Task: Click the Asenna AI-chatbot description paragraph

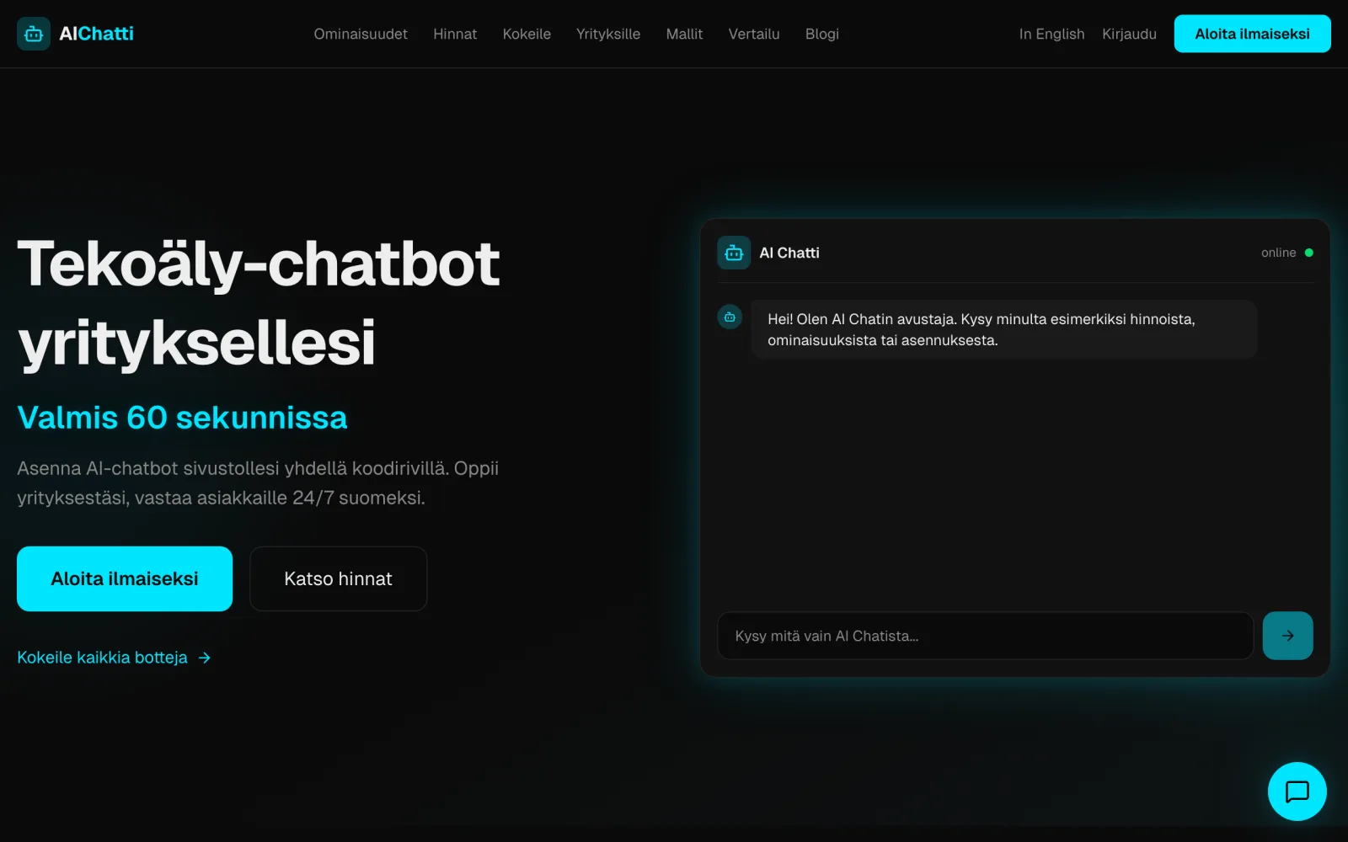Action: (258, 482)
